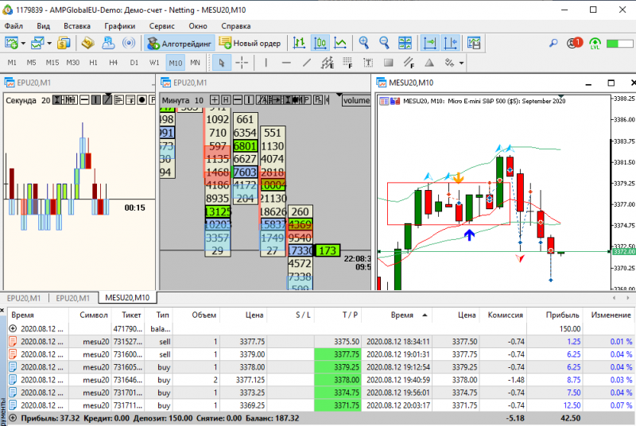Open the Вставка menu
The width and height of the screenshot is (636, 426).
point(77,26)
